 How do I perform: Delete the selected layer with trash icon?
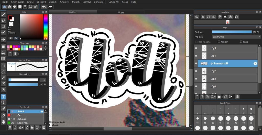237,97
